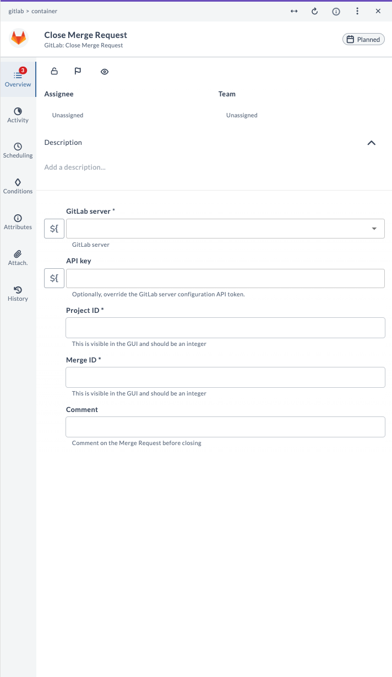This screenshot has width=392, height=677.
Task: Open the info circle icon
Action: [336, 11]
